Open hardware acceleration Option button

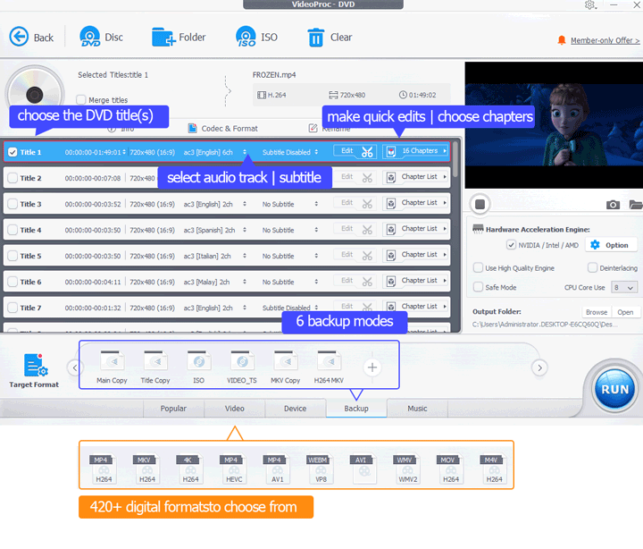click(x=611, y=245)
